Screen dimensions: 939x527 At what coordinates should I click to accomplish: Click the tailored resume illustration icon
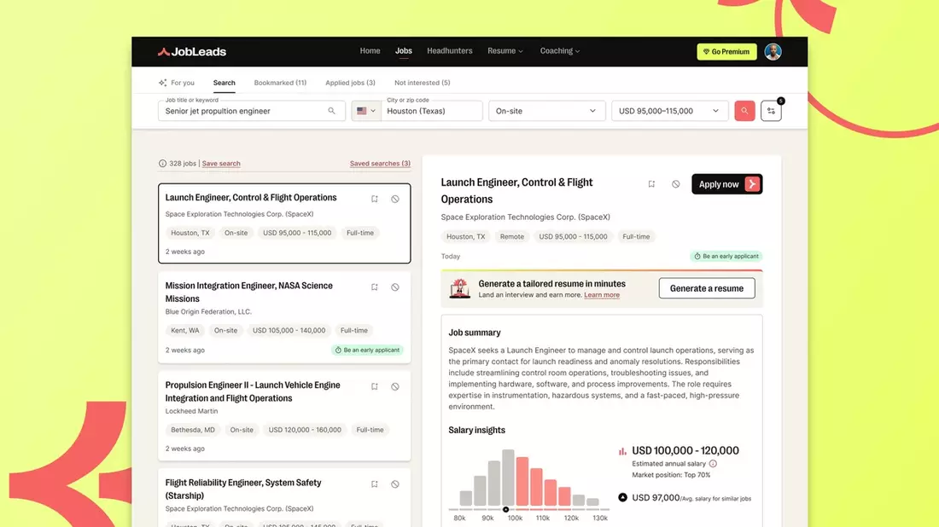460,288
